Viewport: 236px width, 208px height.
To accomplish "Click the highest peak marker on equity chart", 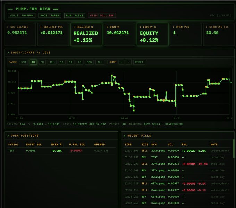I will coord(112,75).
